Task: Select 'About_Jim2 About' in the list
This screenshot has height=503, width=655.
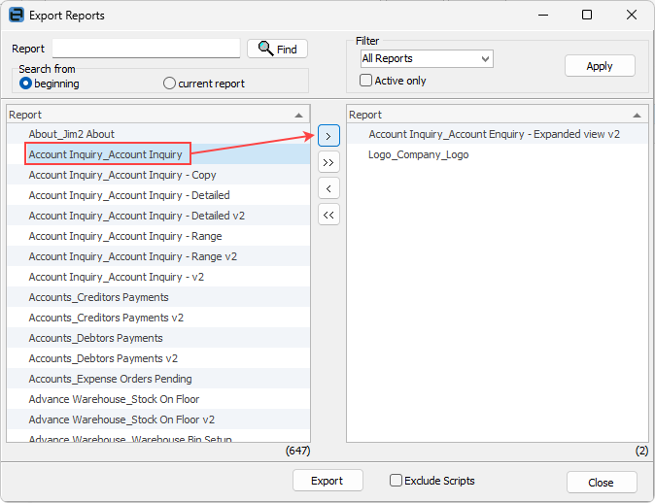Action: [158, 134]
